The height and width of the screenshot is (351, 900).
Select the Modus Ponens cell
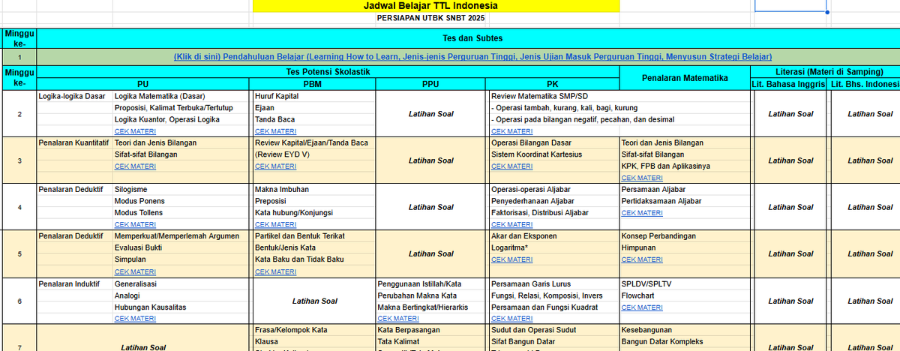(x=182, y=201)
